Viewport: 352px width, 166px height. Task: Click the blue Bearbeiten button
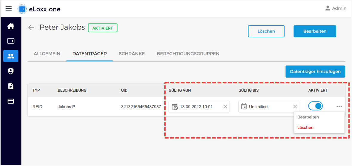coord(315,31)
